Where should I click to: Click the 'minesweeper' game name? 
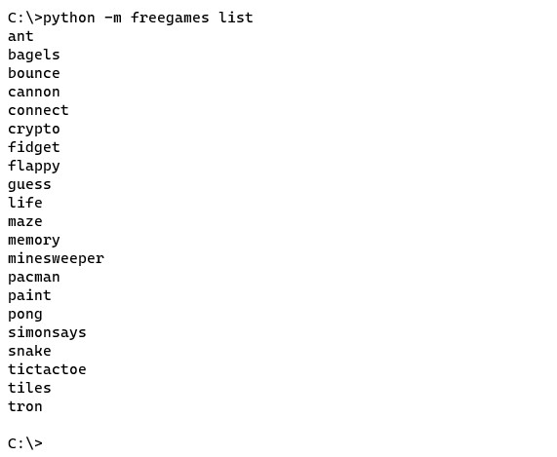point(56,258)
